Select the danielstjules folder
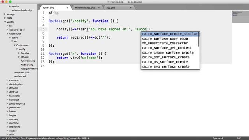 pos(16,84)
